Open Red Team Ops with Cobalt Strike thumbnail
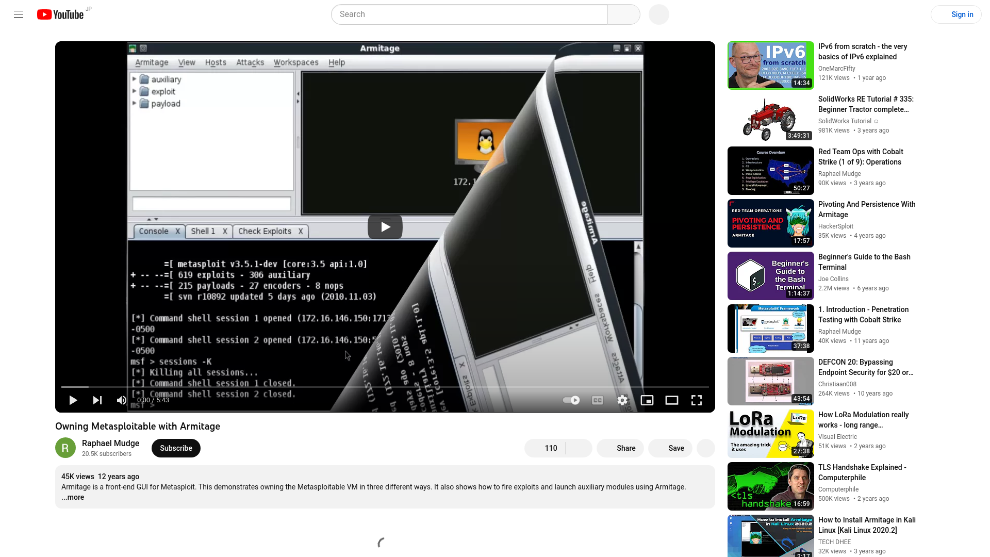Viewport: 990px width, 557px height. pos(771,171)
